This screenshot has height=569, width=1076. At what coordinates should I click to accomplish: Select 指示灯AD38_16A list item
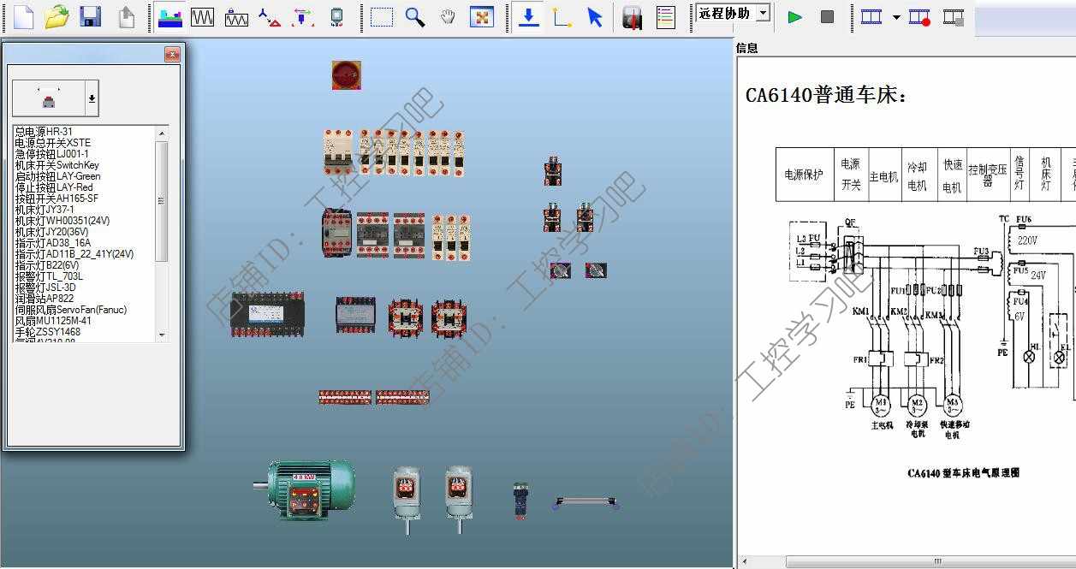[x=52, y=243]
